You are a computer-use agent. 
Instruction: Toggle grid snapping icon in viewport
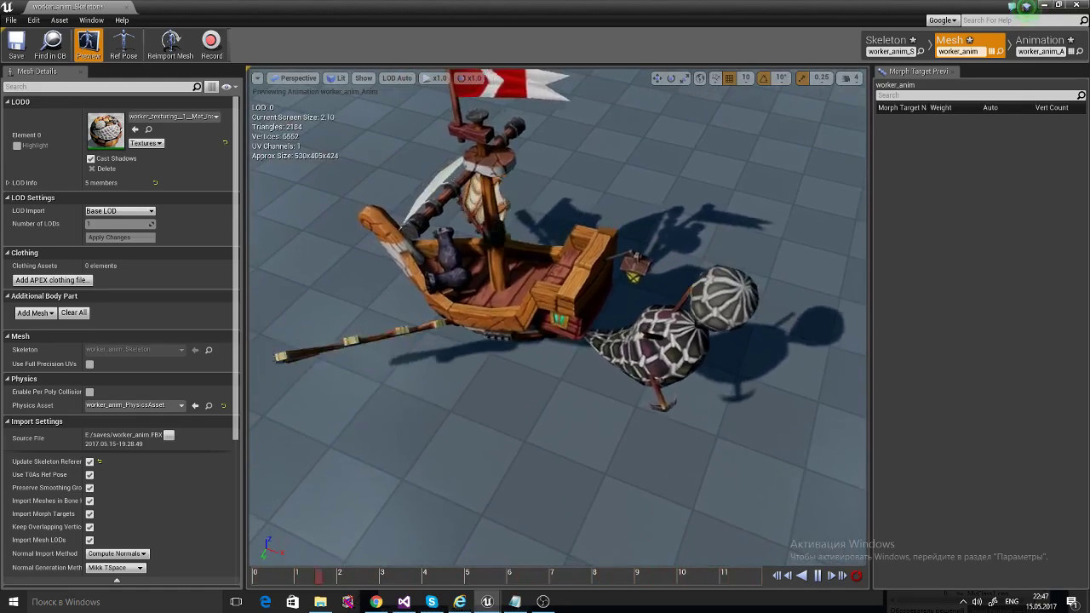click(x=729, y=78)
